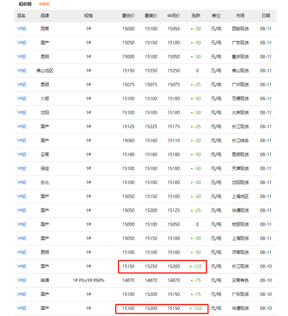Image resolution: width=288 pixels, height=316 pixels.
Task: Select brand cell 云南
Action: tap(45, 154)
